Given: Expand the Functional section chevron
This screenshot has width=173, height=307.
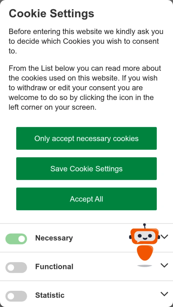Looking at the screenshot, I should tap(164, 265).
